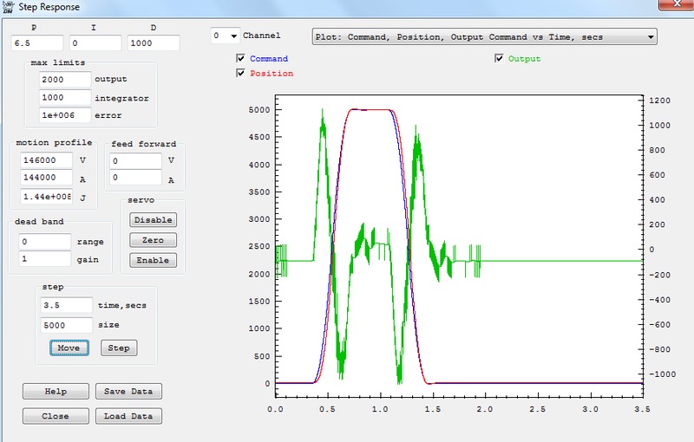Uncheck the Position plot checkbox
The image size is (694, 442).
point(241,74)
